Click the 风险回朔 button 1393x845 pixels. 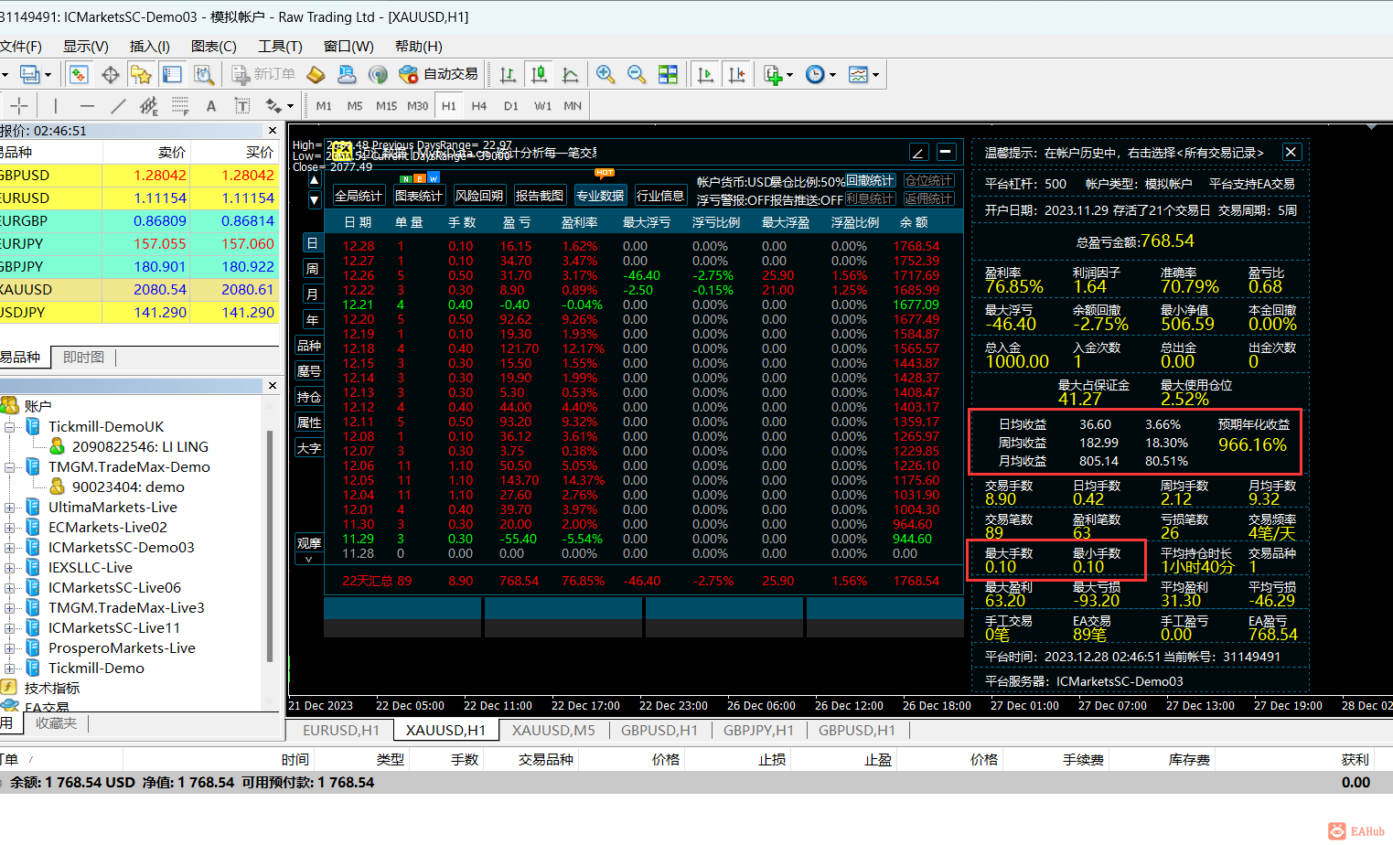coord(479,196)
